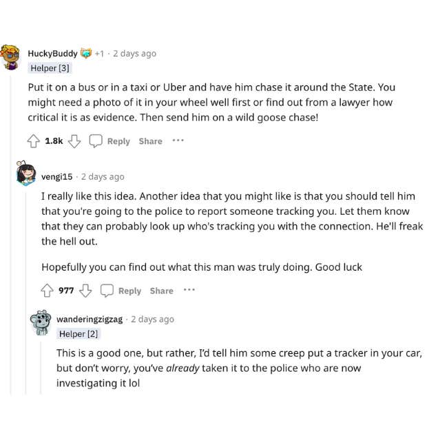Share HuckyBuddy's comment
Image resolution: width=427 pixels, height=427 pixels.
(x=150, y=141)
